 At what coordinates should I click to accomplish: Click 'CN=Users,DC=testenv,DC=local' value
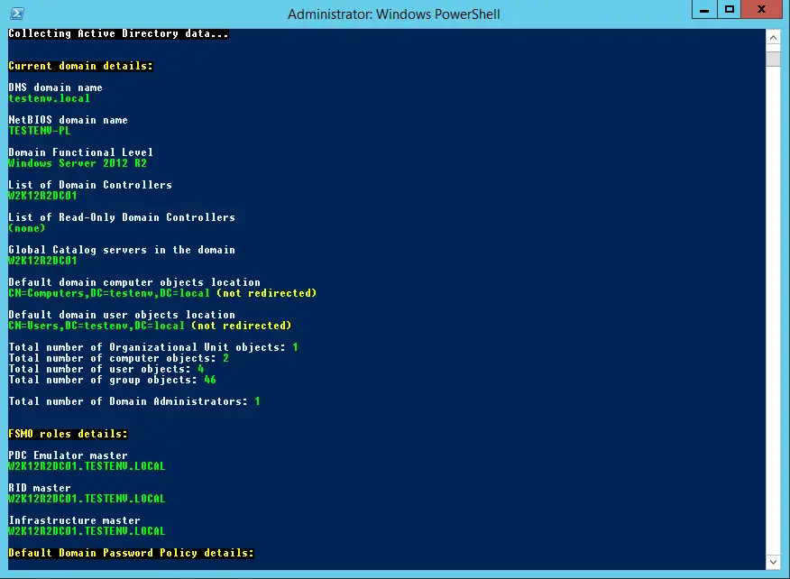click(x=96, y=326)
